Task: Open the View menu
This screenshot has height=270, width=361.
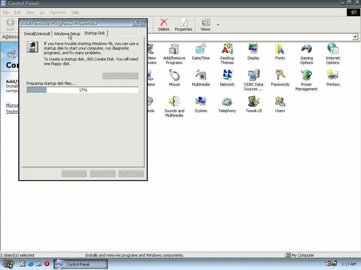Action: click(x=30, y=12)
